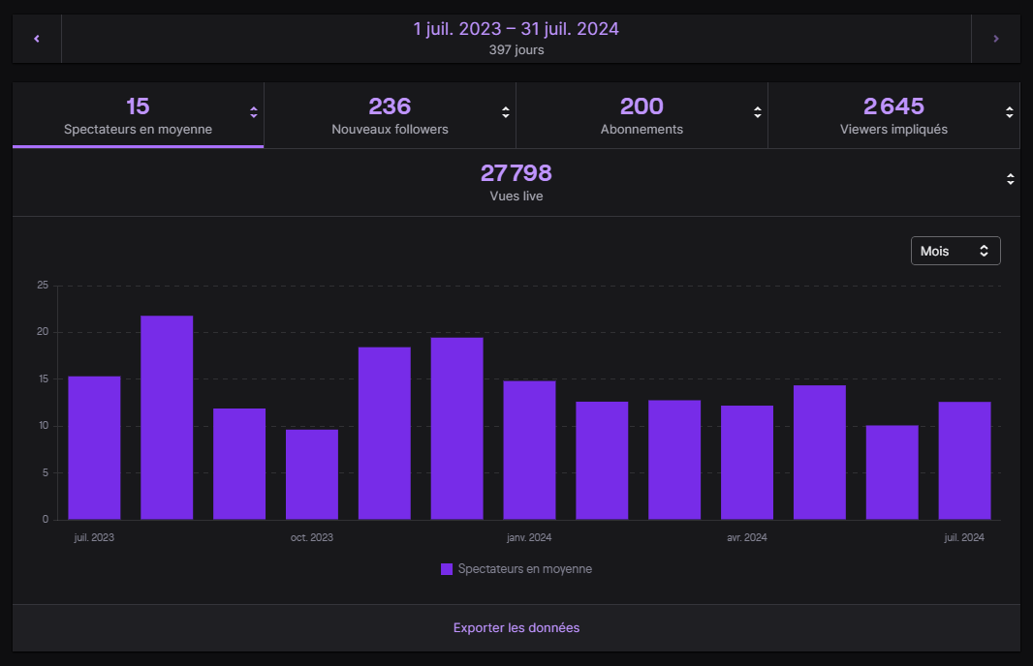Open the Mois granularity dropdown

[x=955, y=251]
